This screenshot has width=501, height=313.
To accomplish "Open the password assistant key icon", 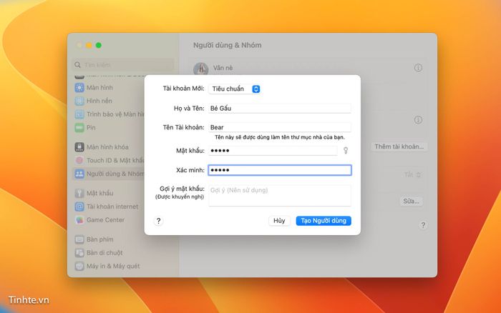I will click(346, 151).
